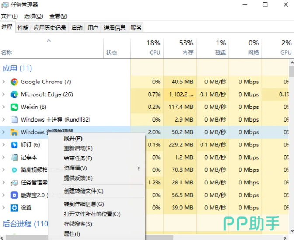
Task: Expand the 记事本 process group
Action: point(3,157)
